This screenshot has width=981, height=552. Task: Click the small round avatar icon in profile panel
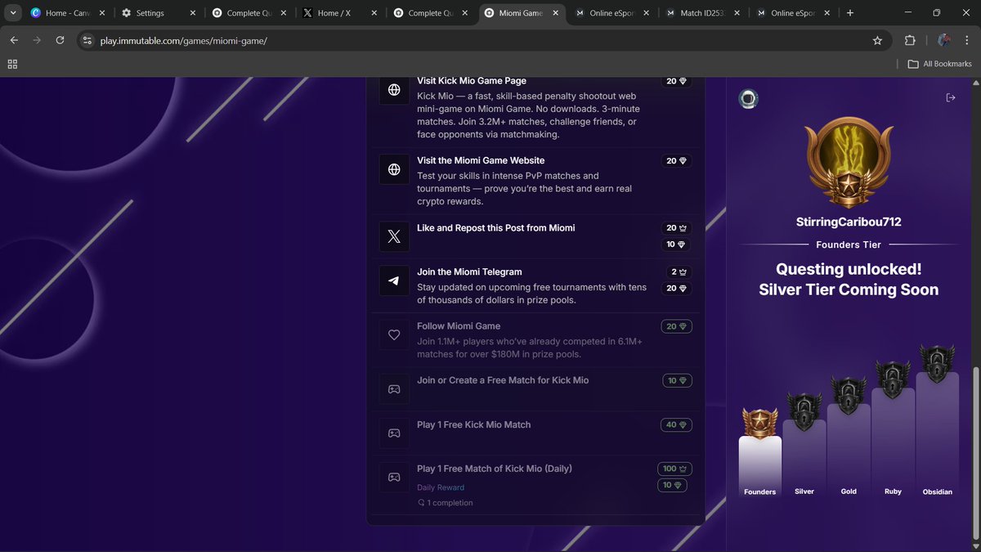pos(748,99)
